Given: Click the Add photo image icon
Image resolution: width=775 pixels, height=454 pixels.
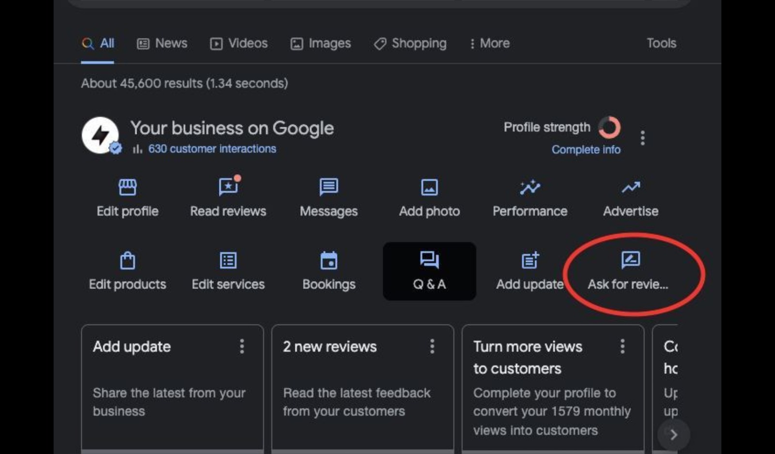Looking at the screenshot, I should point(429,187).
